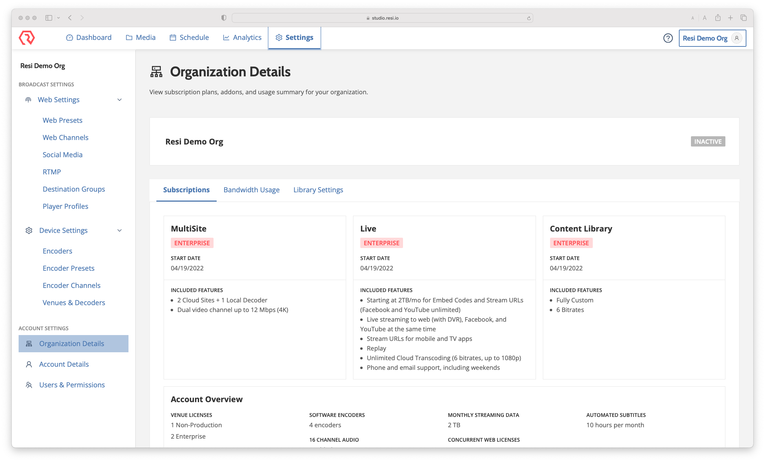Click the Resi Demo Org account button
The width and height of the screenshot is (765, 462).
[x=705, y=38]
